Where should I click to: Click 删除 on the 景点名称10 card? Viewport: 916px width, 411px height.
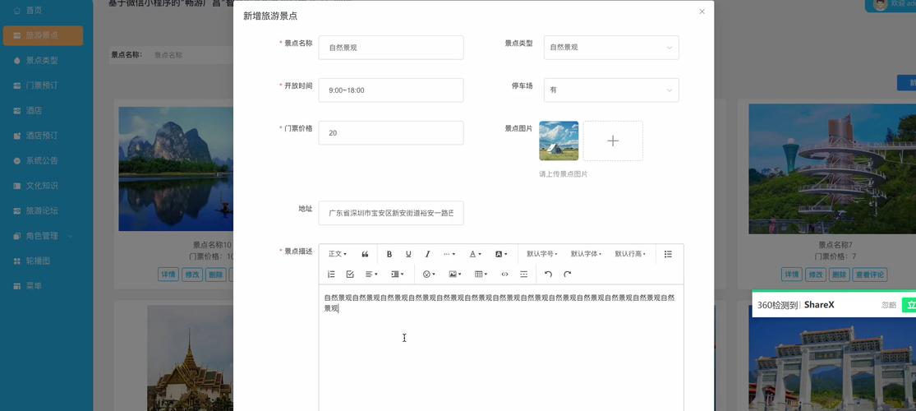pos(215,275)
